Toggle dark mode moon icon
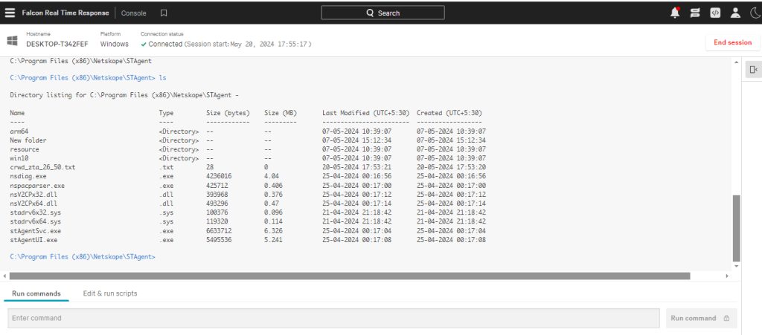Screen dimensions: 762x335 755,13
